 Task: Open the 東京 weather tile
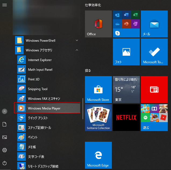click(126, 90)
